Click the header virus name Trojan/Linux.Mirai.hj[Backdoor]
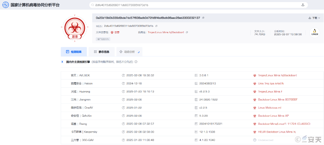 point(166,32)
